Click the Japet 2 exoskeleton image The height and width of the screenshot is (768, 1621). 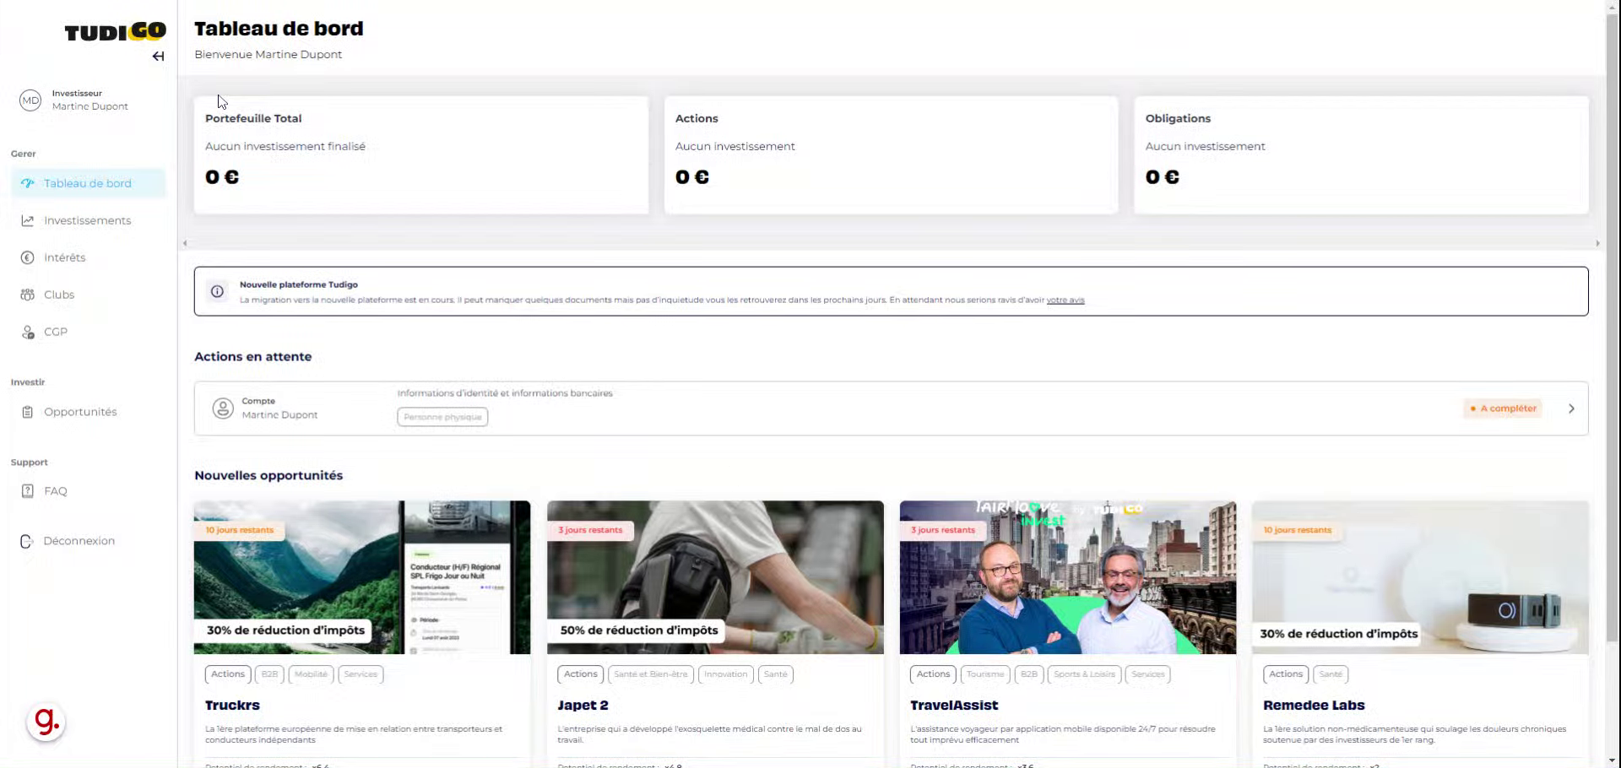point(715,577)
